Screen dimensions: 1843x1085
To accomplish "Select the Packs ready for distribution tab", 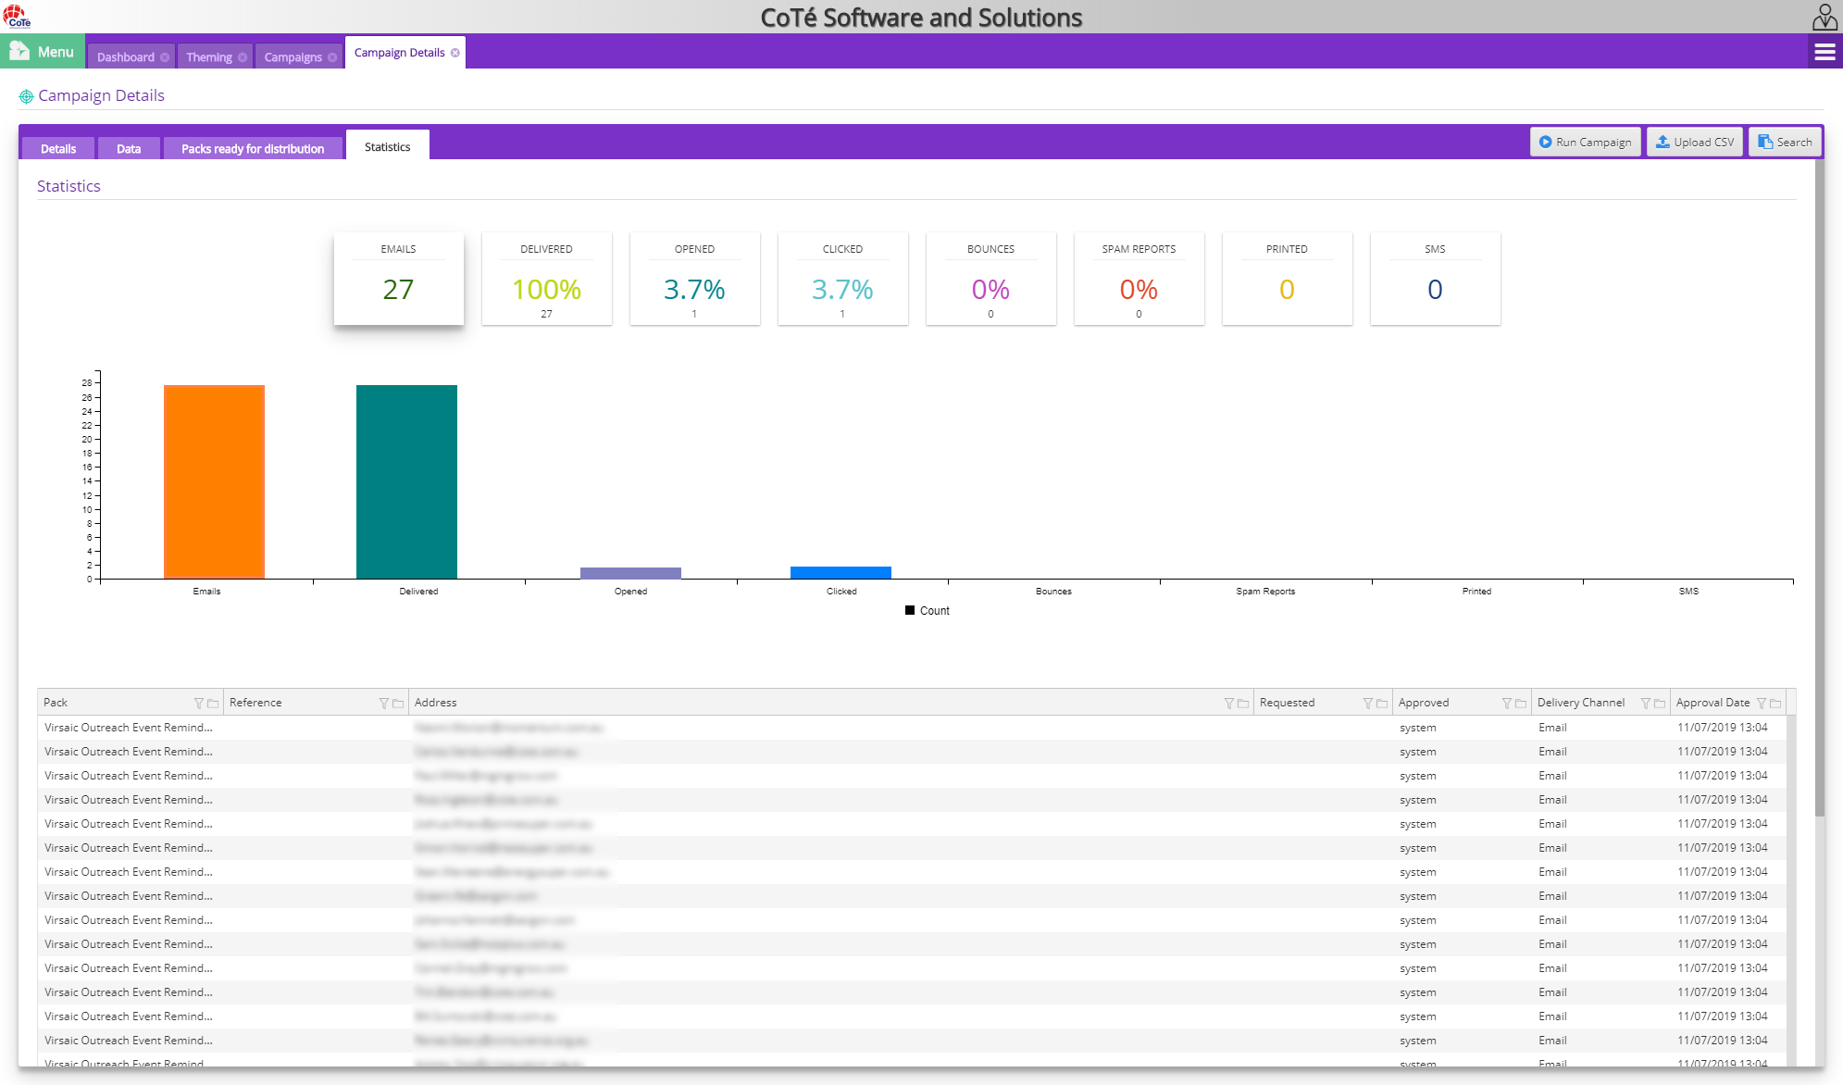I will [254, 148].
